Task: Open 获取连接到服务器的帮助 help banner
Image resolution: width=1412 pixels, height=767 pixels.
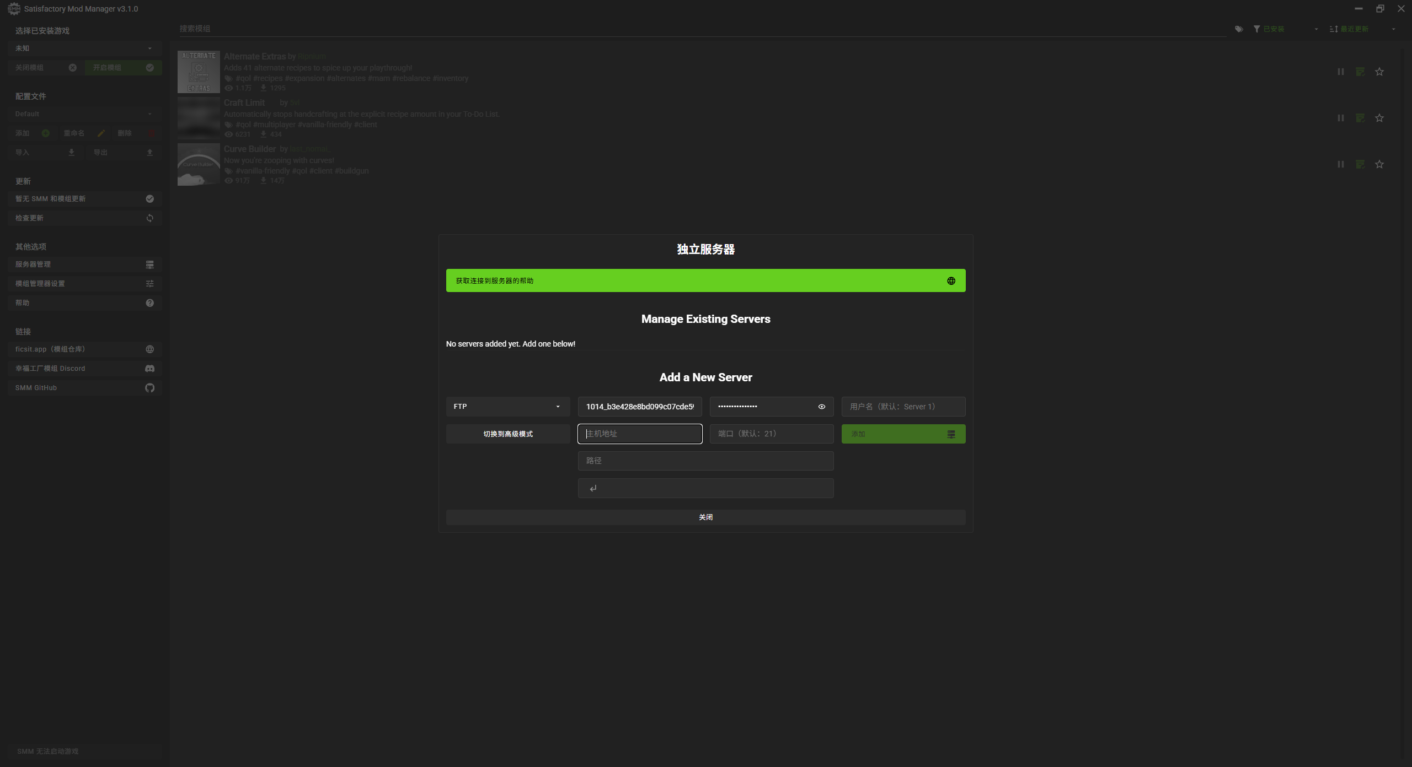Action: coord(705,281)
